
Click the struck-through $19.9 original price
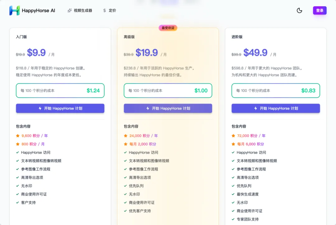(x=20, y=55)
